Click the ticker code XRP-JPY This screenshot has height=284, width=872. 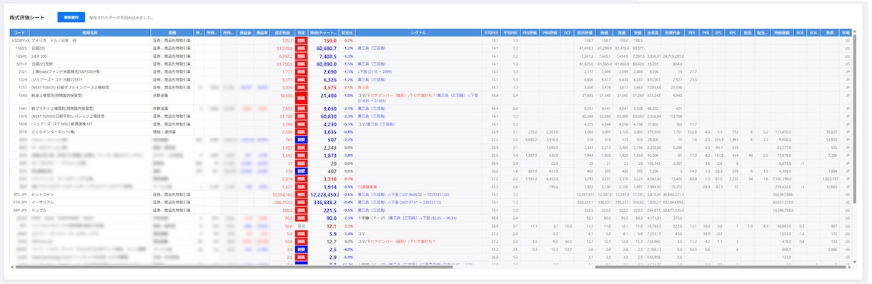(20, 211)
